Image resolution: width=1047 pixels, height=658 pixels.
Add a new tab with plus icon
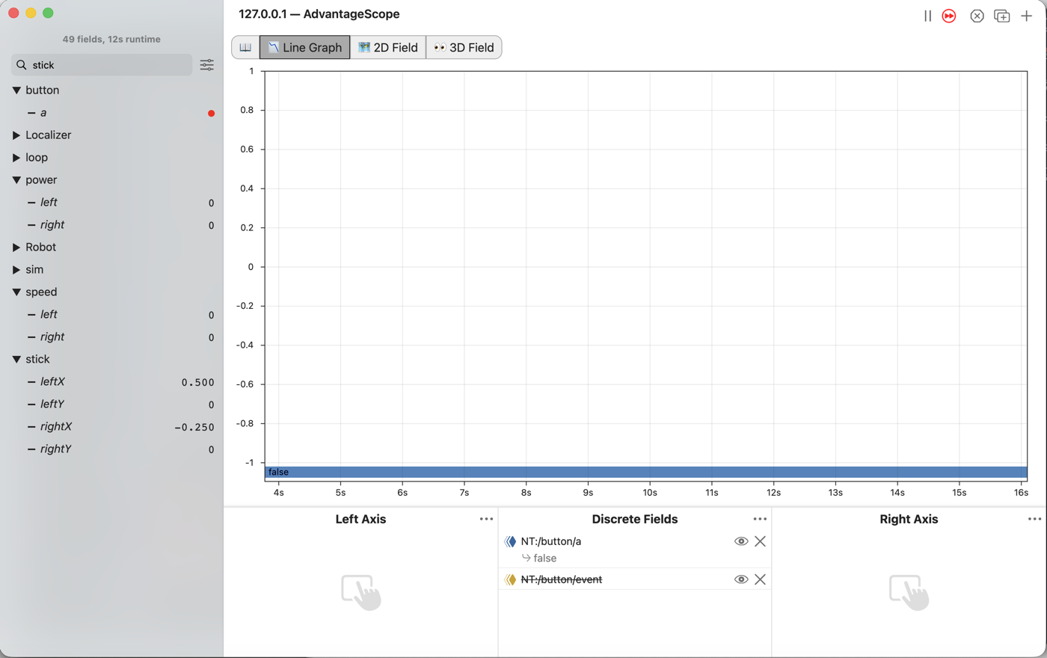(x=1027, y=16)
